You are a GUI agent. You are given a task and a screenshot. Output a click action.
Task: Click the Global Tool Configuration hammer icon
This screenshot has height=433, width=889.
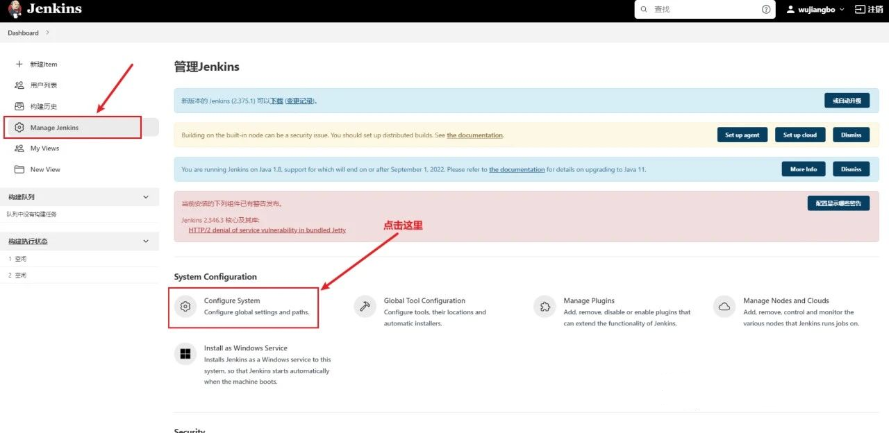pos(365,306)
